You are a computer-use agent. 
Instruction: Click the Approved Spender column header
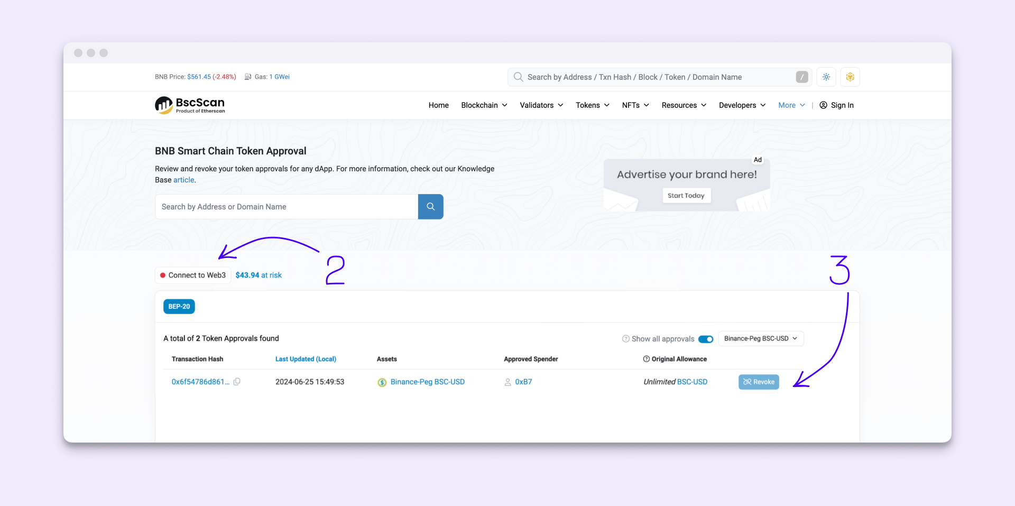point(531,359)
